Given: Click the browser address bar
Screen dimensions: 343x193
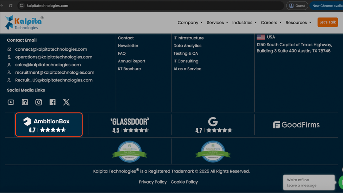Looking at the screenshot, I should (x=146, y=6).
